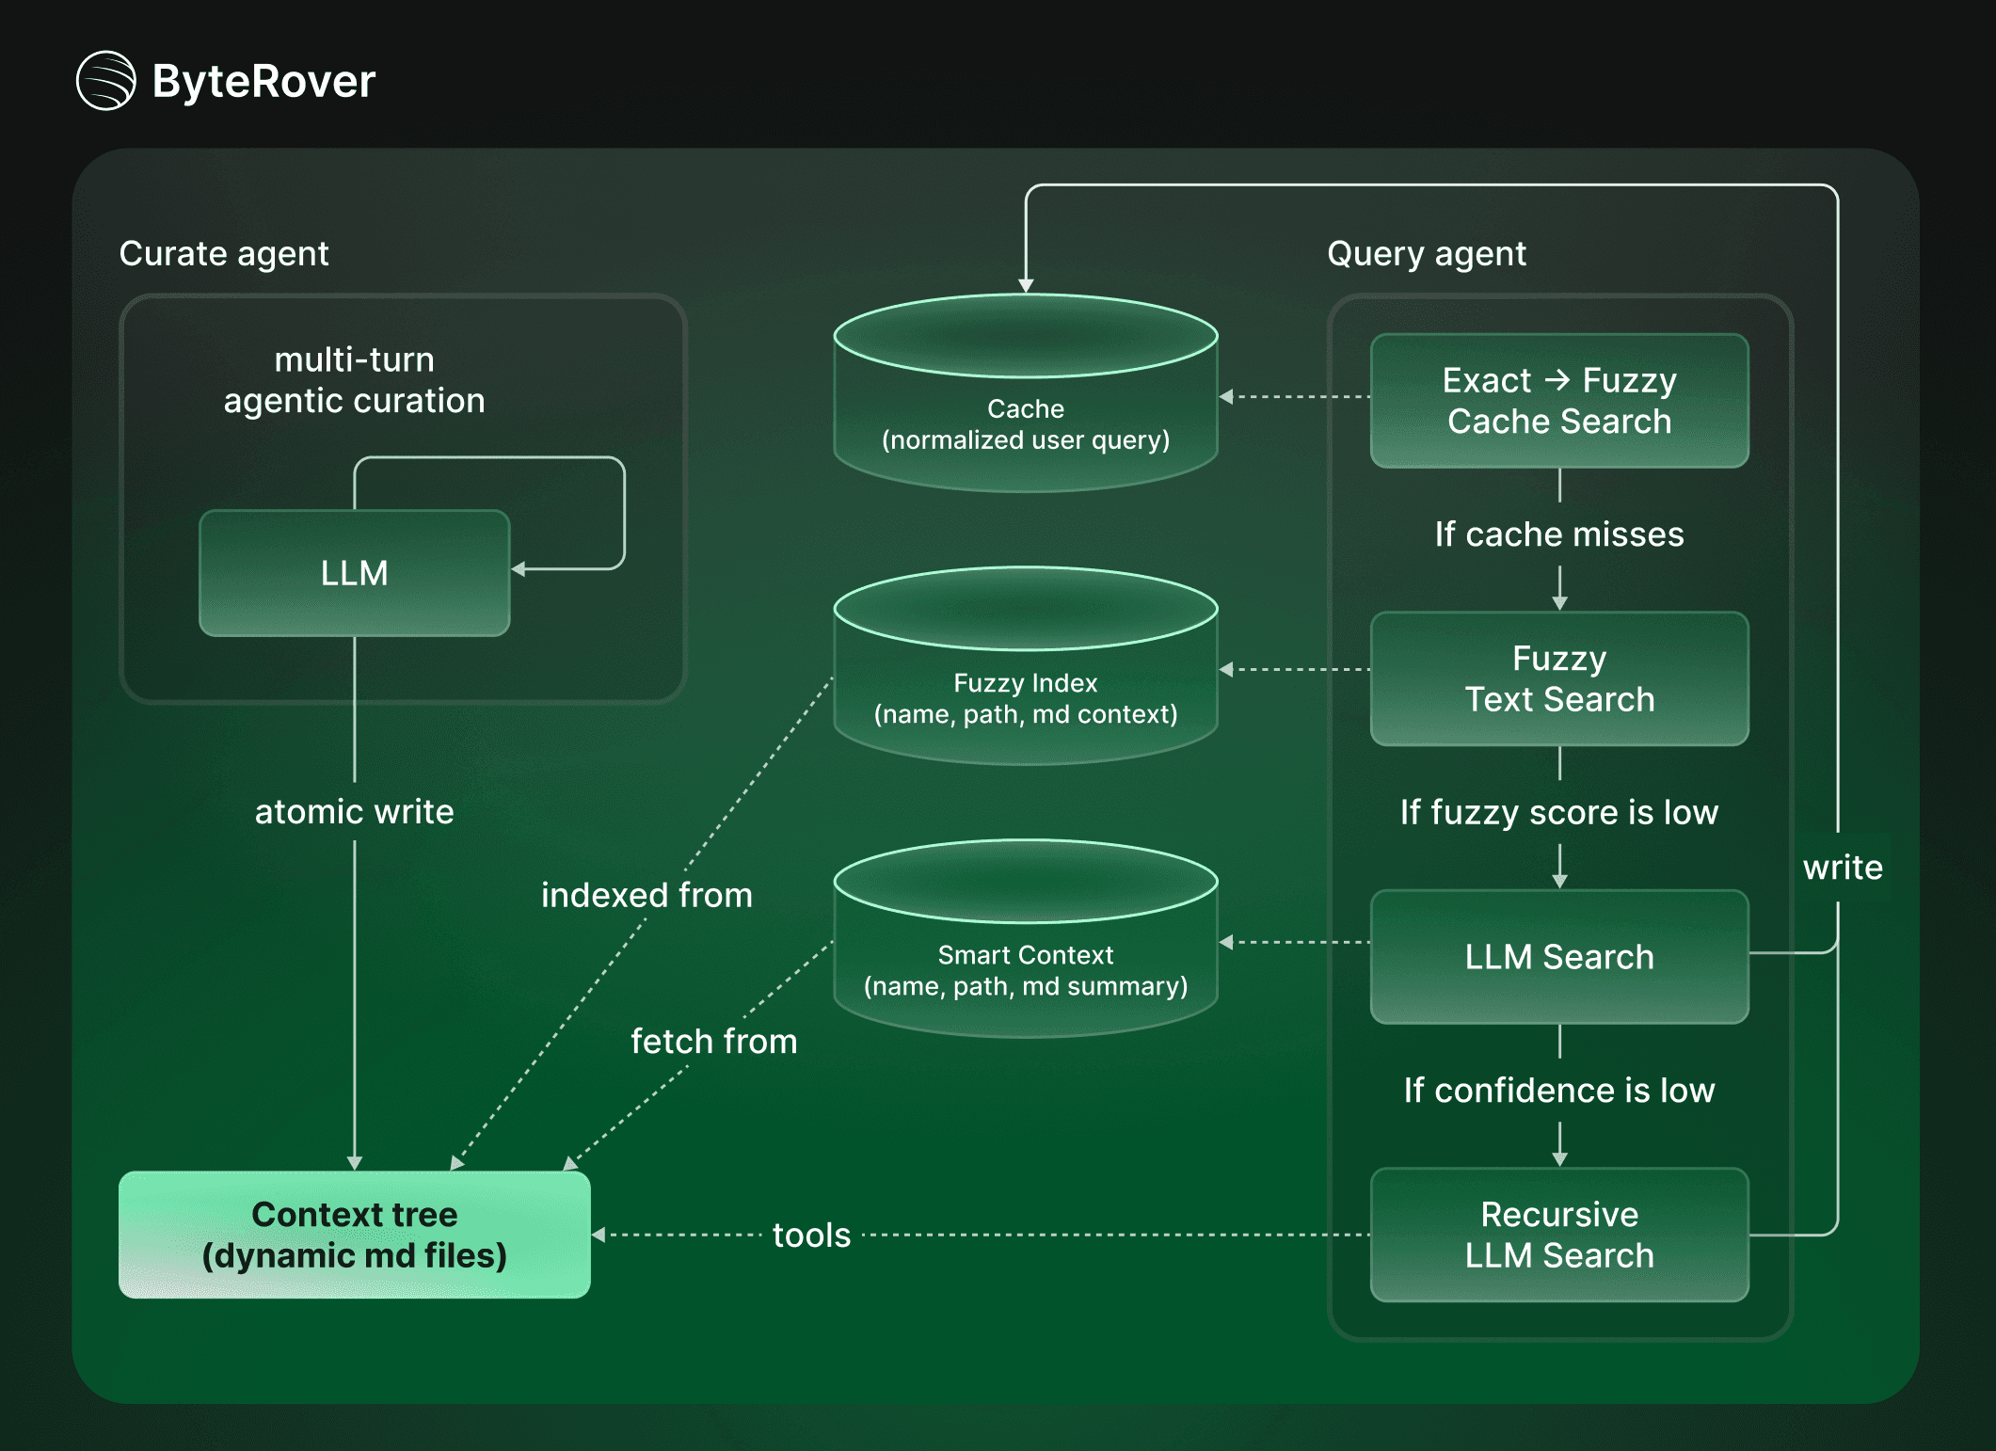Select the LLM Search box
1996x1451 pixels.
[1558, 957]
